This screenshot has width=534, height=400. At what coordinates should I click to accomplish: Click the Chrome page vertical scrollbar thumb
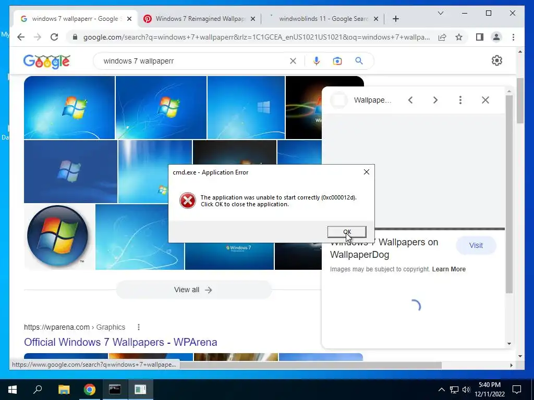coord(520,101)
